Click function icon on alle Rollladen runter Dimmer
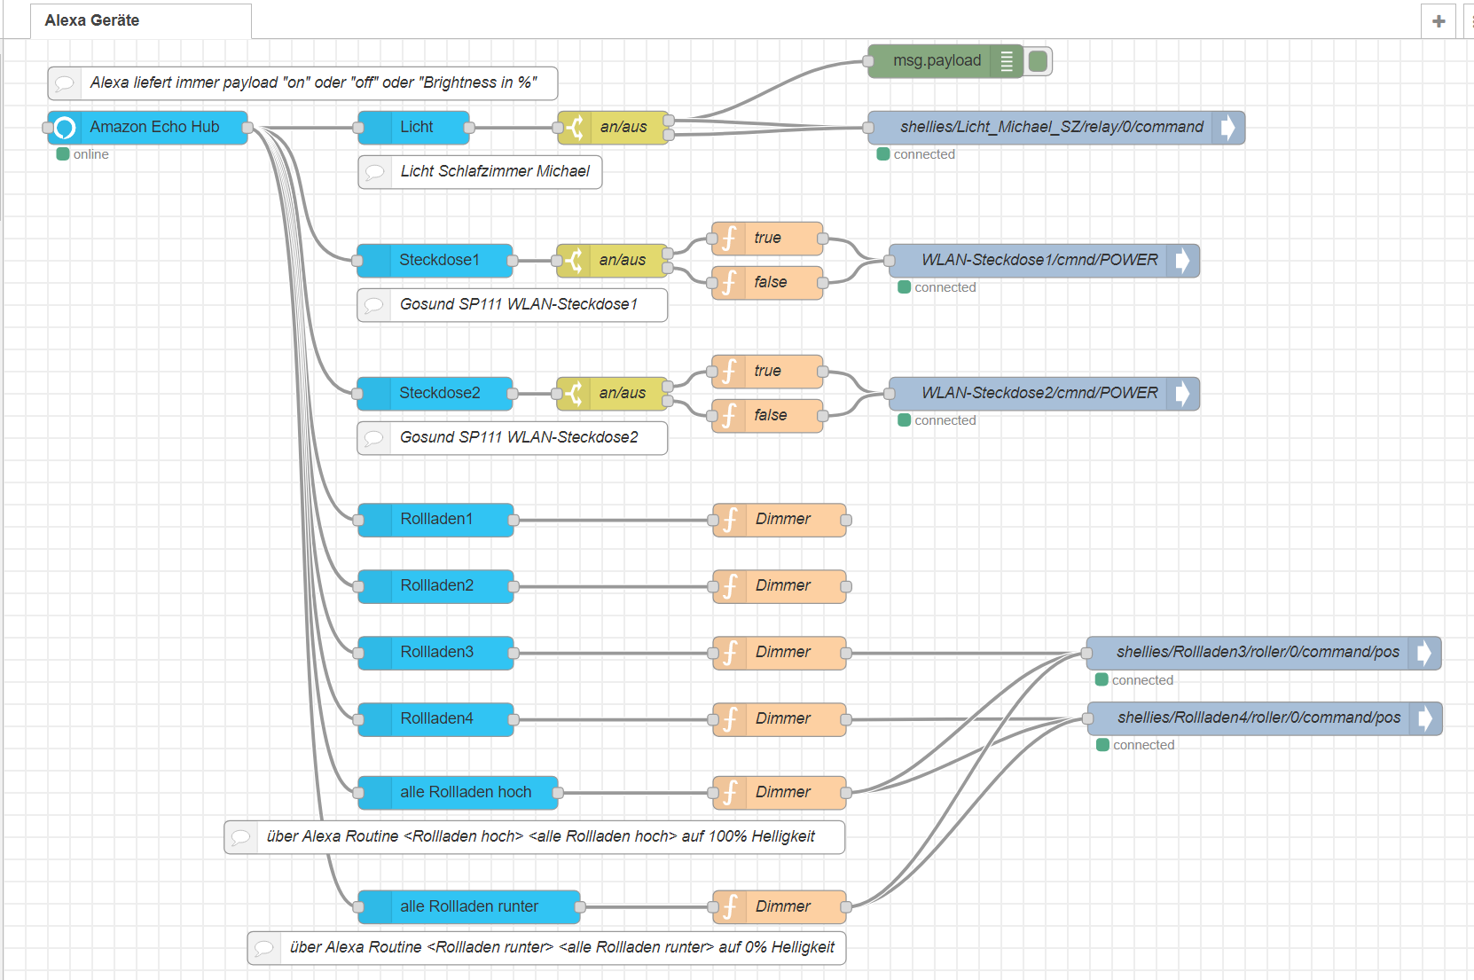 730,907
